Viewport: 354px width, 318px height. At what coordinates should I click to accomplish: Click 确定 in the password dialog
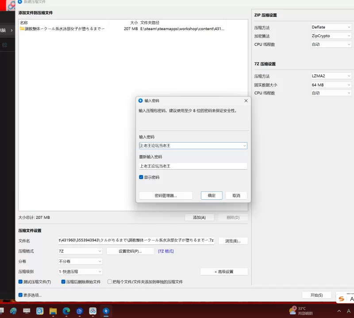[x=212, y=195]
